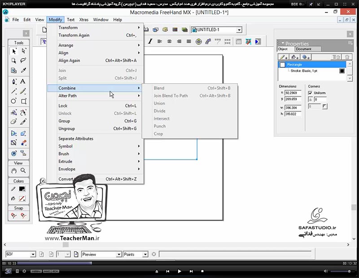The image size is (359, 278).
Task: Select the Ellipse tool
Action: 14,101
